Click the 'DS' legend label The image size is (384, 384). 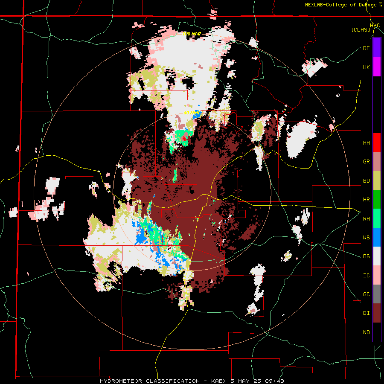tap(366, 256)
